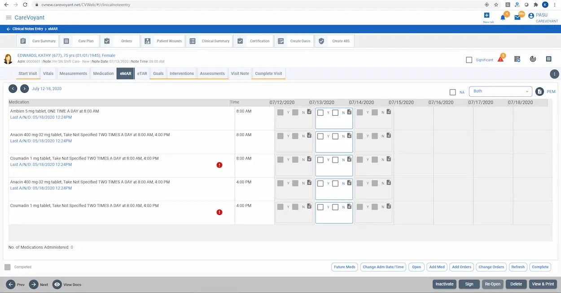Screen dimensions: 561x293
Task: Mark Y for Ambien on 07/13/2020
Action: click(x=321, y=112)
